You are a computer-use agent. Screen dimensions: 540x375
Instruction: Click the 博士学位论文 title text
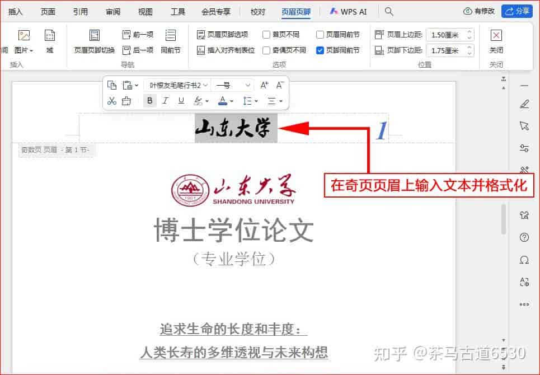point(234,229)
